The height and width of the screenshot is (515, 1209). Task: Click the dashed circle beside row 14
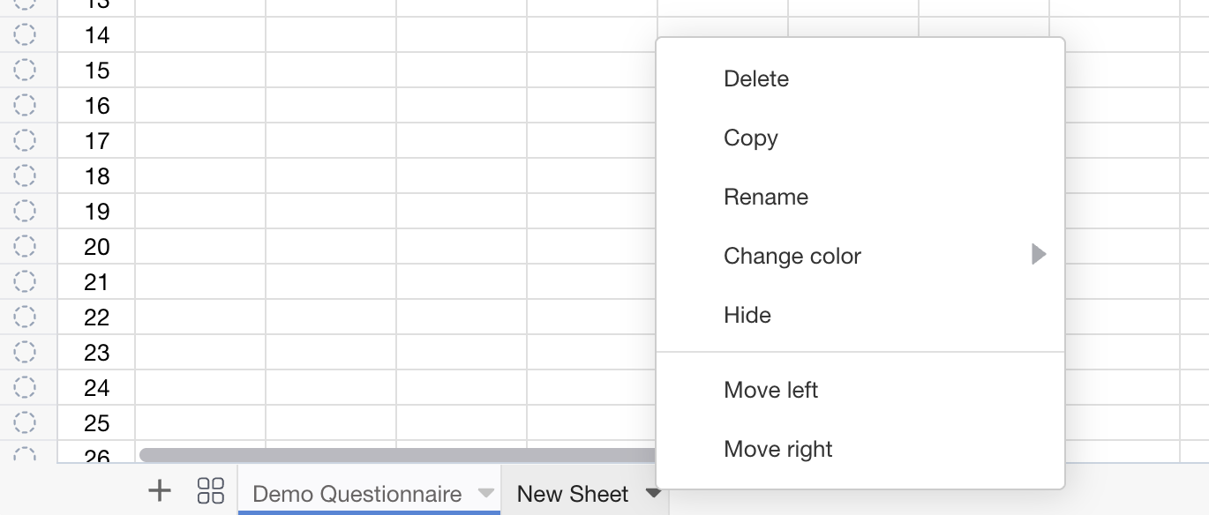point(25,35)
